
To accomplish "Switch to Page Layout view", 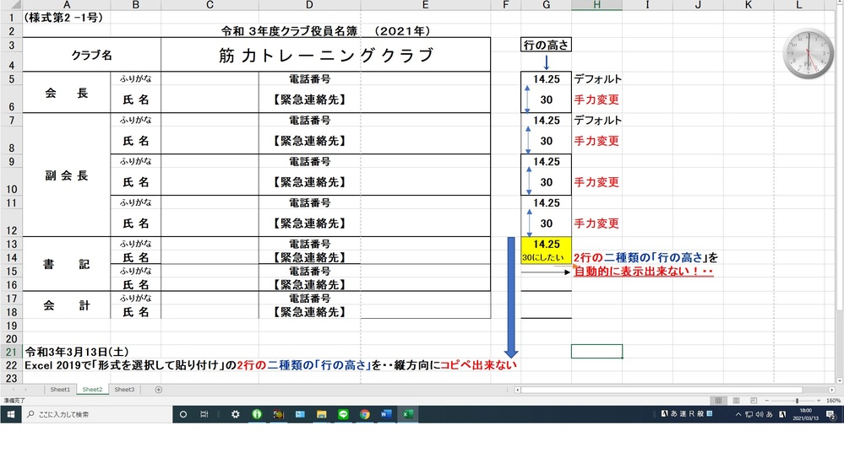I will coord(736,401).
